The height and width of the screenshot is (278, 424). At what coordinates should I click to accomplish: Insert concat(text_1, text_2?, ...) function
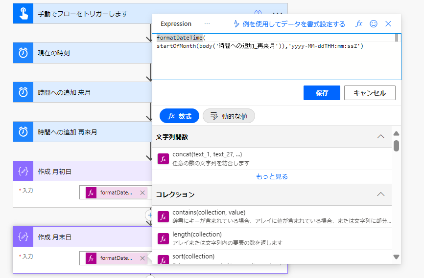pos(272,159)
